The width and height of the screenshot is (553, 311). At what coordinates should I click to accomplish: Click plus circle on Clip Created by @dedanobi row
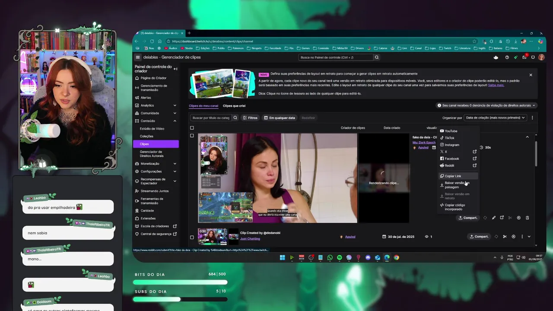(x=513, y=237)
